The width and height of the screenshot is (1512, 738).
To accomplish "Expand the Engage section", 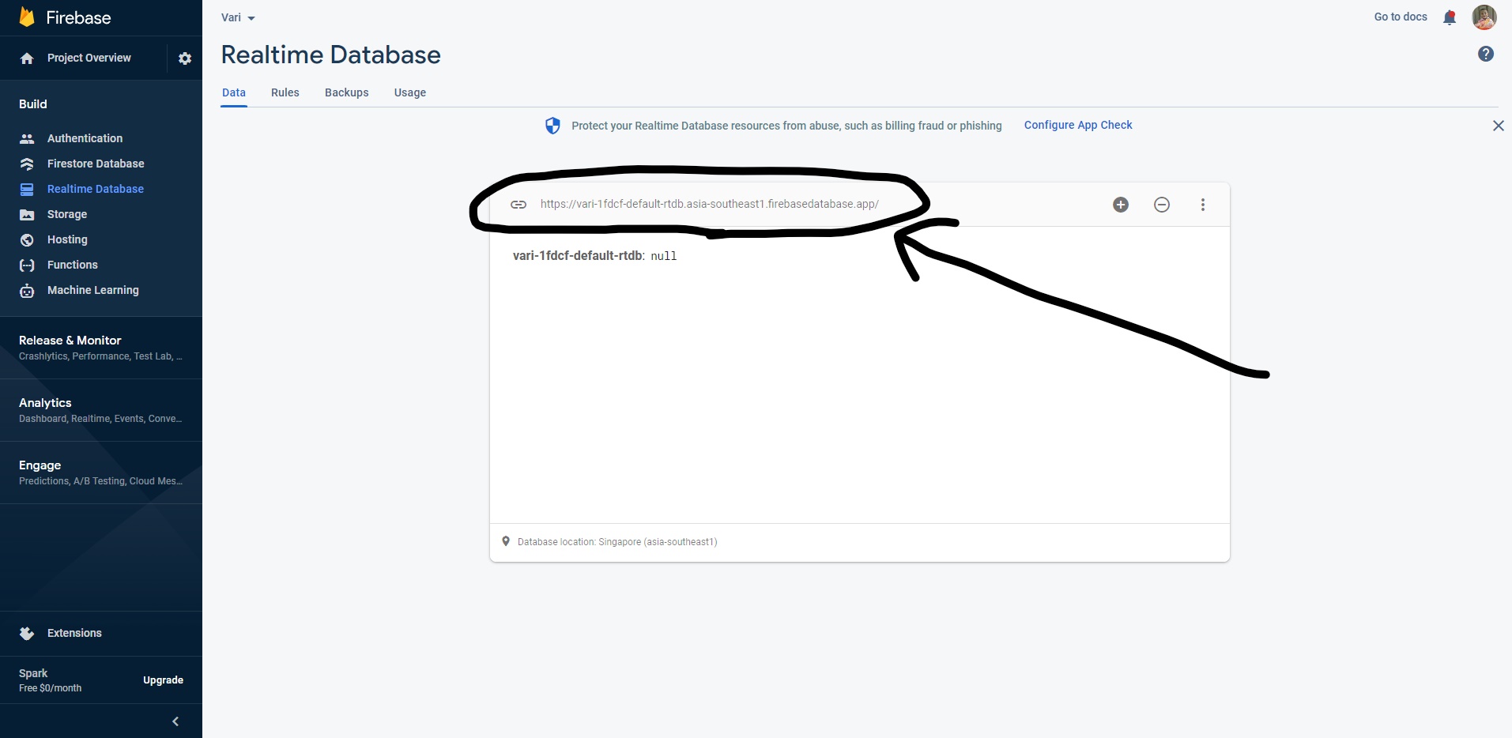I will [x=101, y=473].
